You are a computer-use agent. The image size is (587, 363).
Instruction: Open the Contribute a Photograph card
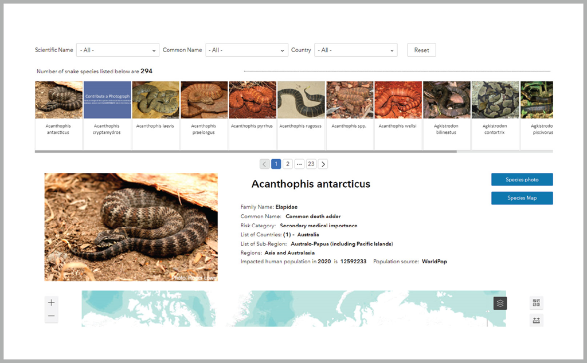coord(107,100)
